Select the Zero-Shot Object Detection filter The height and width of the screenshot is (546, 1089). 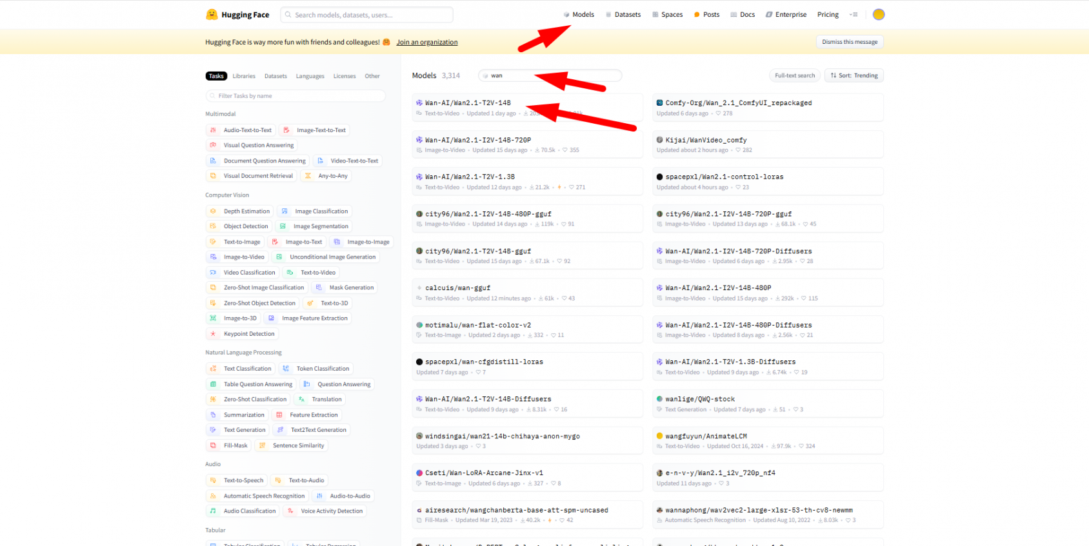pyautogui.click(x=252, y=303)
